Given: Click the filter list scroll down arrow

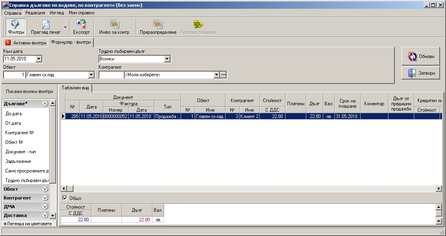Looking at the screenshot, I should pyautogui.click(x=52, y=215).
